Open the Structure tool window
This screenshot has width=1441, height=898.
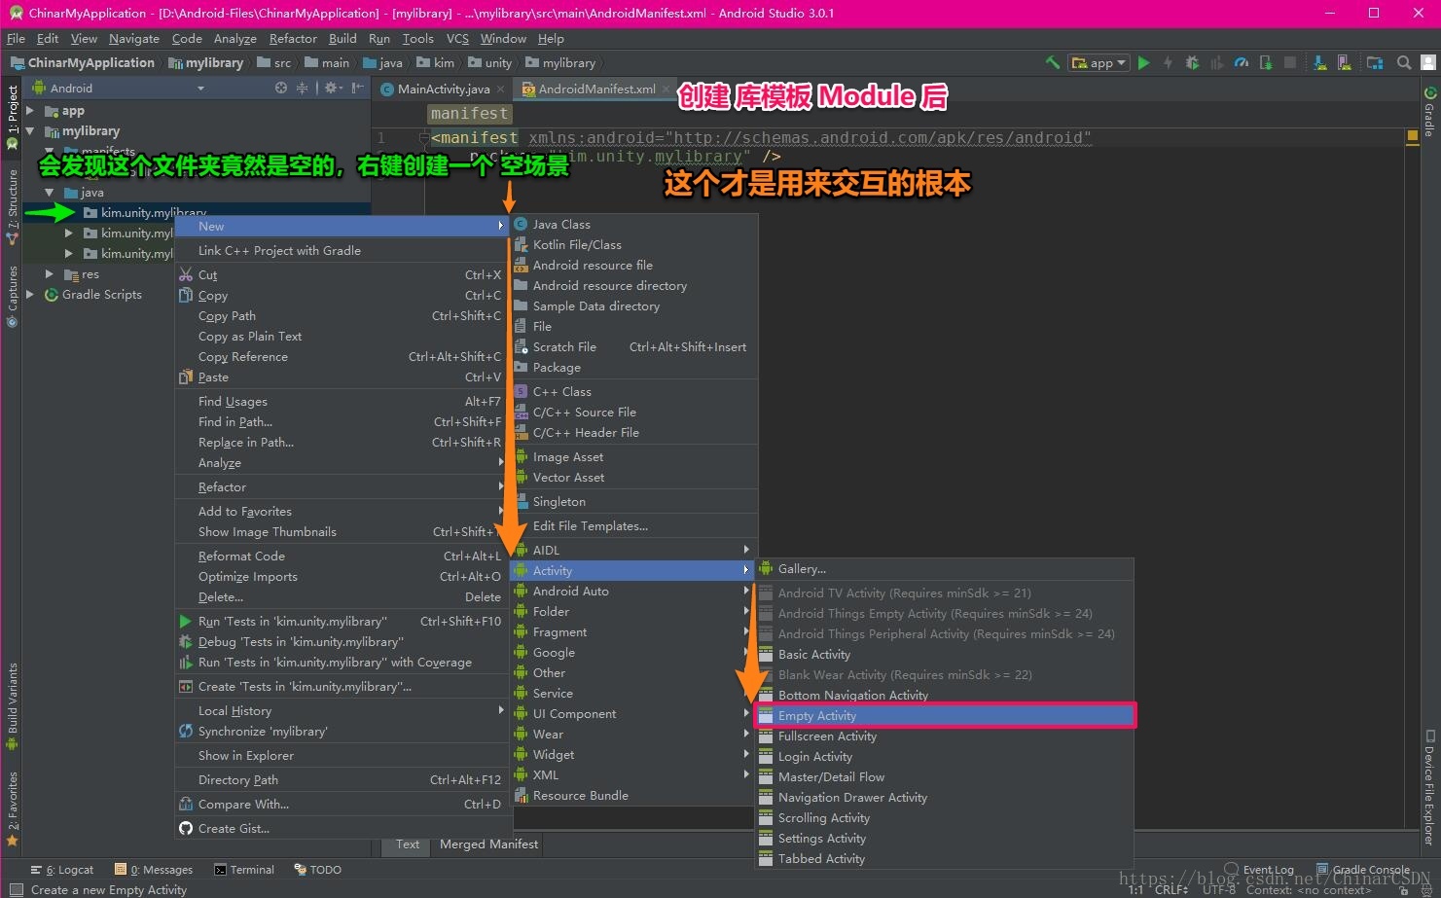tap(12, 206)
